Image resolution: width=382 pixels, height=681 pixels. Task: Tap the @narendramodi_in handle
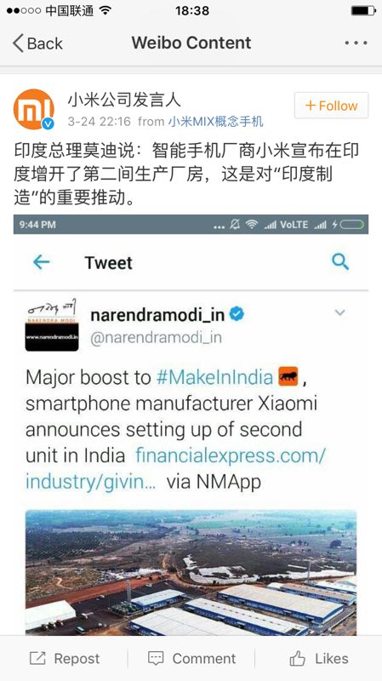[x=156, y=337]
